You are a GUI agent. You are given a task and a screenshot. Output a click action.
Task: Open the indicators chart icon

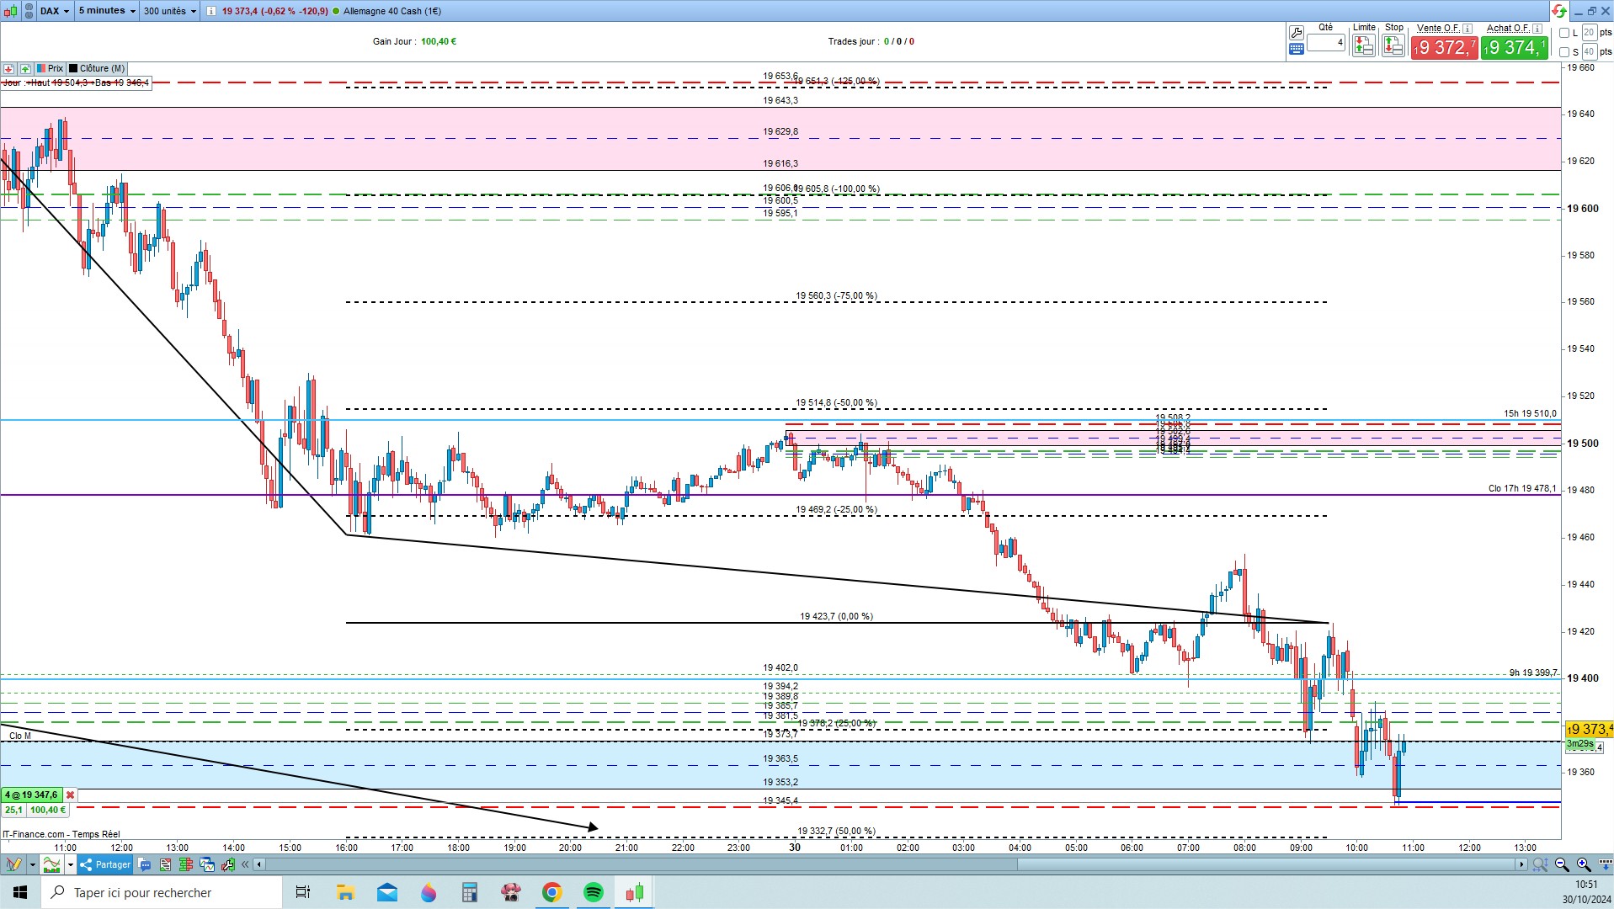[52, 864]
